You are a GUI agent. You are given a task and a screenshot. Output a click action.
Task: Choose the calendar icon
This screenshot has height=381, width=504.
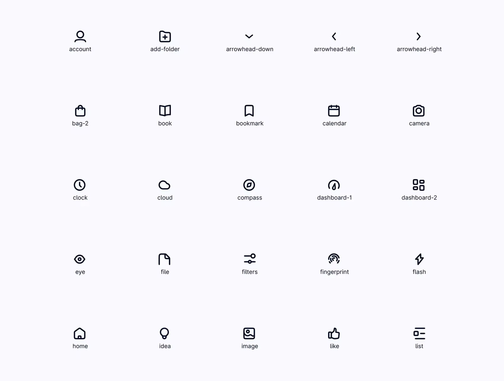pyautogui.click(x=334, y=111)
